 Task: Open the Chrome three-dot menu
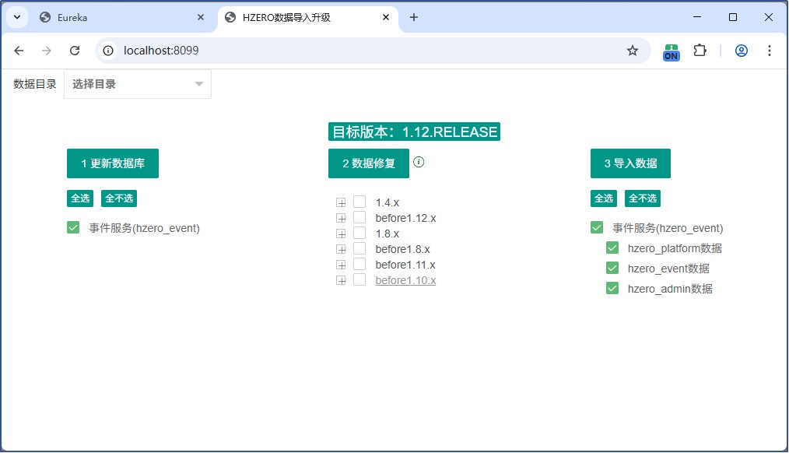[769, 51]
